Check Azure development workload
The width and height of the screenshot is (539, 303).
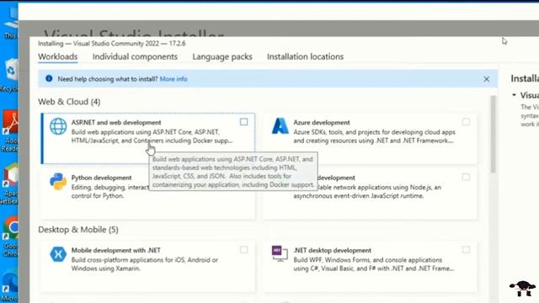(466, 122)
